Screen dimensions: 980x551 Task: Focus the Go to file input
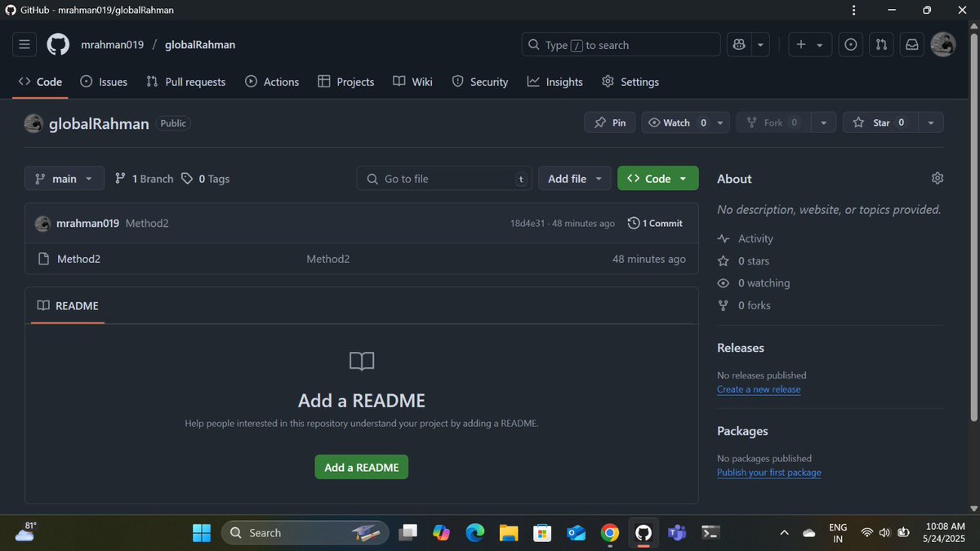[x=444, y=179]
